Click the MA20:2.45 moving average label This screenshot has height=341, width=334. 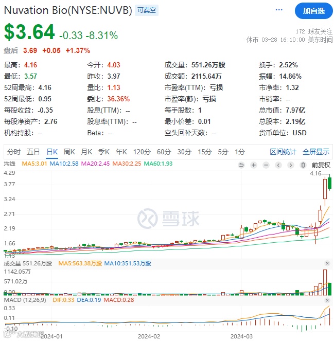pyautogui.click(x=95, y=164)
